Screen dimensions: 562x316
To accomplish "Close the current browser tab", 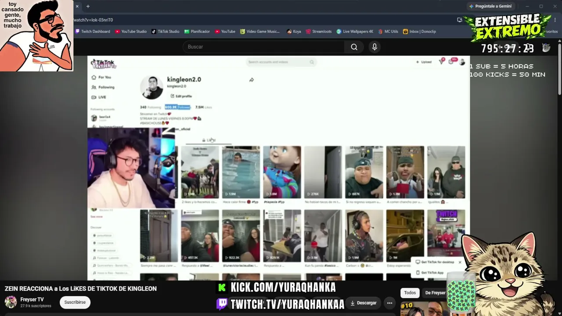I will (x=77, y=6).
